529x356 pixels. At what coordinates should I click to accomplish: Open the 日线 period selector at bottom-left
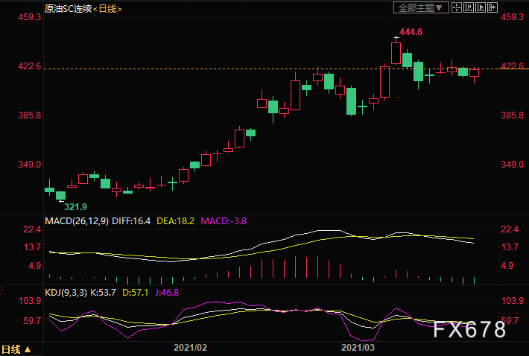click(16, 349)
